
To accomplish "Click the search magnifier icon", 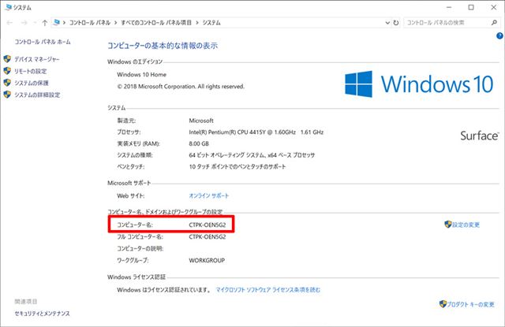I will [x=494, y=23].
